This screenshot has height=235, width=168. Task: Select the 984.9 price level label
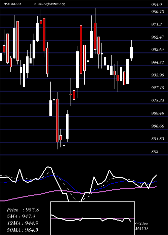[x=157, y=5]
